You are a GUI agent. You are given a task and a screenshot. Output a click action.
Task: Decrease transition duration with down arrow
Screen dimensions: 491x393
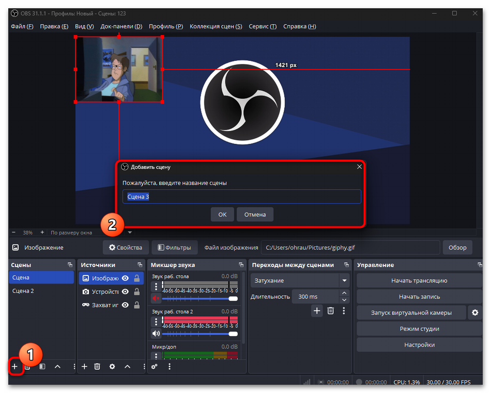click(344, 300)
